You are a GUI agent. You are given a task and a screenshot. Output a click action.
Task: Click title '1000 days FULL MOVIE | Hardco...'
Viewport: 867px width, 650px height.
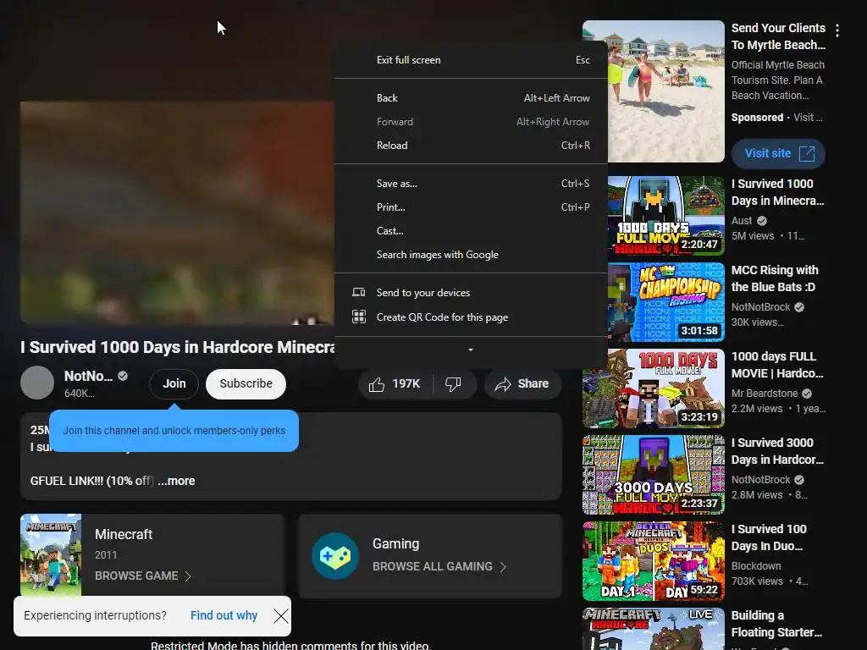tap(777, 365)
